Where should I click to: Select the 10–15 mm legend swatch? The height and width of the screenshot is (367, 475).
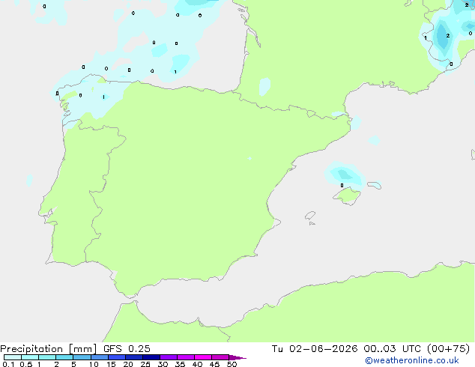click(x=100, y=357)
